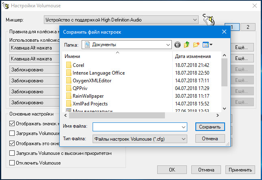262x180 pixels.
Task: Select the 'Corel' folder name
Action: 78,65
